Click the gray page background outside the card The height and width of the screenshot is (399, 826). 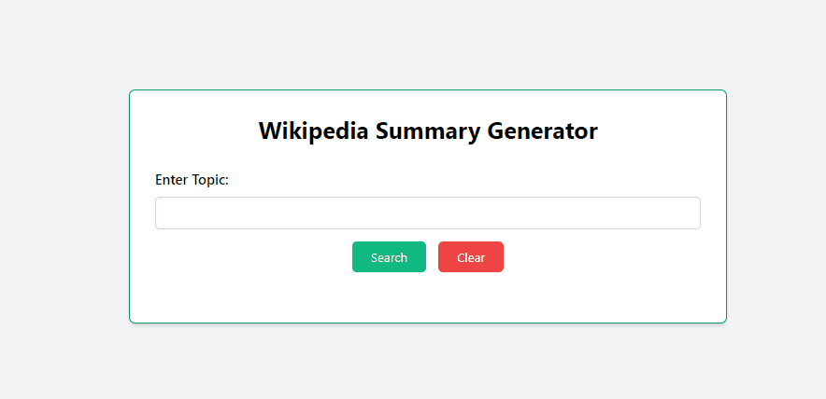tap(64, 211)
